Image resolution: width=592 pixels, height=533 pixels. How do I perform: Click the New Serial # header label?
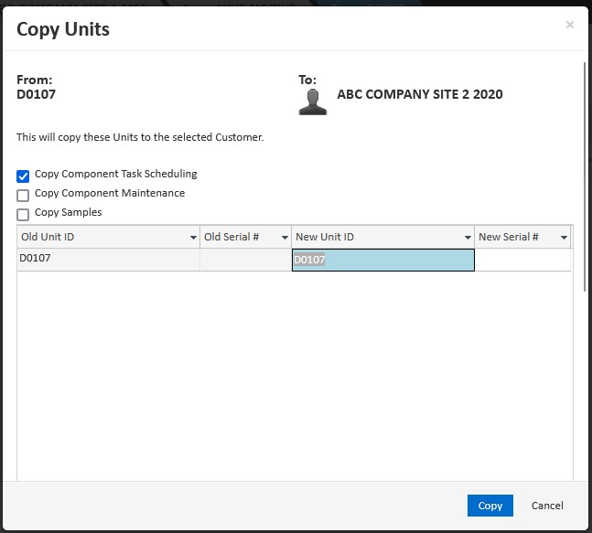[x=509, y=237]
